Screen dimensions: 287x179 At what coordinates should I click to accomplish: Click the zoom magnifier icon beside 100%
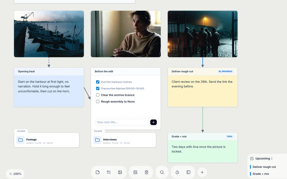(x=11, y=174)
